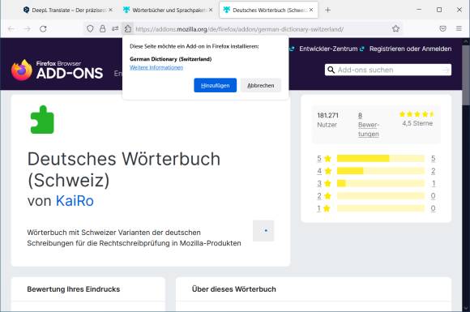Bookmark this page with the star
This screenshot has width=470, height=312.
click(x=395, y=29)
